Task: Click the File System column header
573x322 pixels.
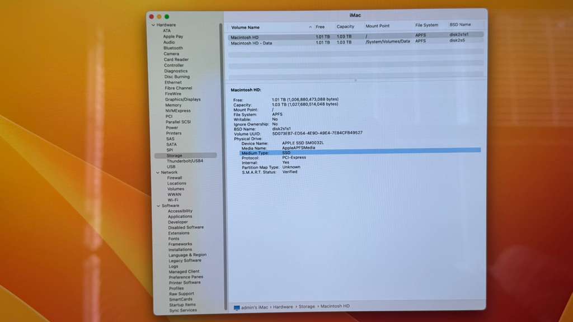Action: [x=427, y=25]
